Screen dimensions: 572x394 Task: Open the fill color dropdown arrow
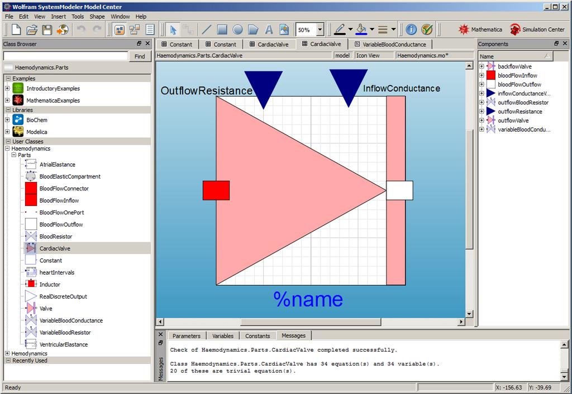click(x=371, y=30)
